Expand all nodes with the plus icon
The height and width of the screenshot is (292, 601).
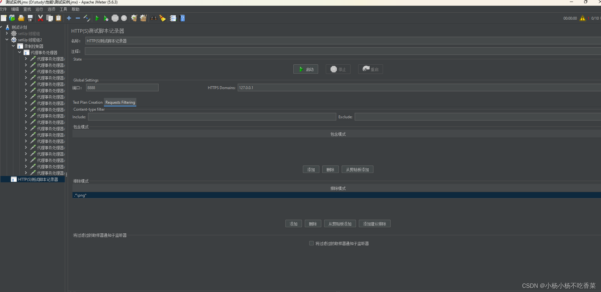click(69, 18)
